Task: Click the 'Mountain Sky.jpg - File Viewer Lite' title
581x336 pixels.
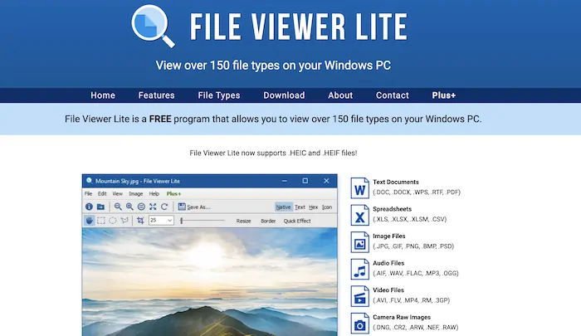Action: pos(138,181)
